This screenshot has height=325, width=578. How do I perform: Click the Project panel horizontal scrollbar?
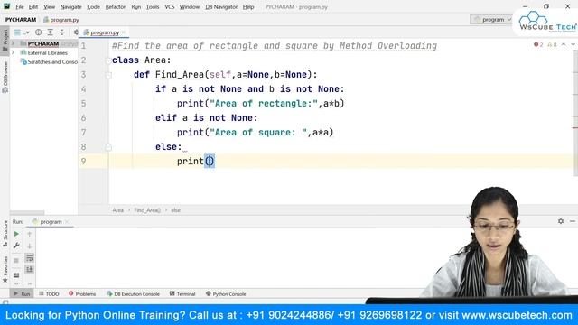(27, 213)
